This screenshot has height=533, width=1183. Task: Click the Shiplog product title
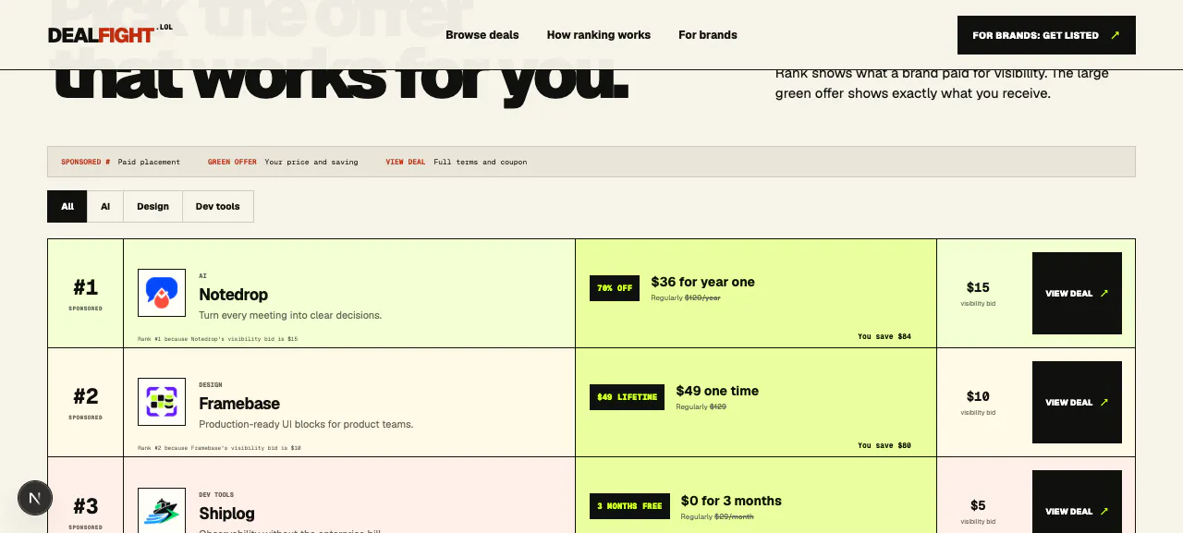[227, 514]
